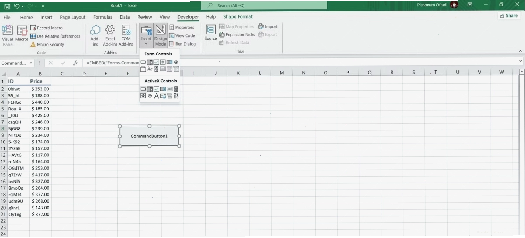The width and height of the screenshot is (525, 238).
Task: Open the Pisnonum Ofrad account profile
Action: (438, 5)
